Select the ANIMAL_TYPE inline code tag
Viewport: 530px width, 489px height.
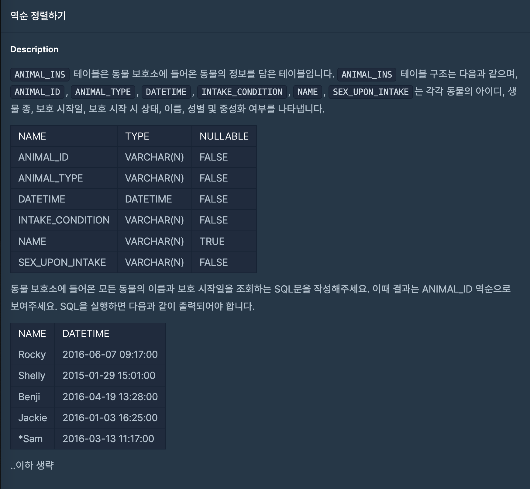point(103,92)
